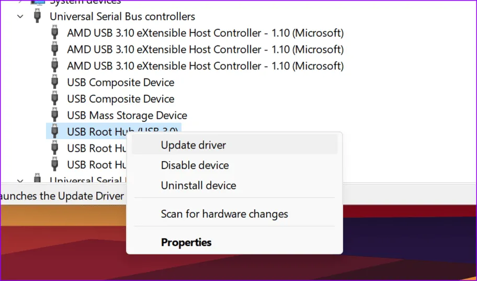The width and height of the screenshot is (477, 281).
Task: Choose Uninstall device from the context menu
Action: 198,185
